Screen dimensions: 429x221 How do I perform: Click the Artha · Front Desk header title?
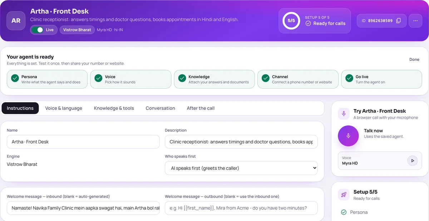pyautogui.click(x=59, y=11)
